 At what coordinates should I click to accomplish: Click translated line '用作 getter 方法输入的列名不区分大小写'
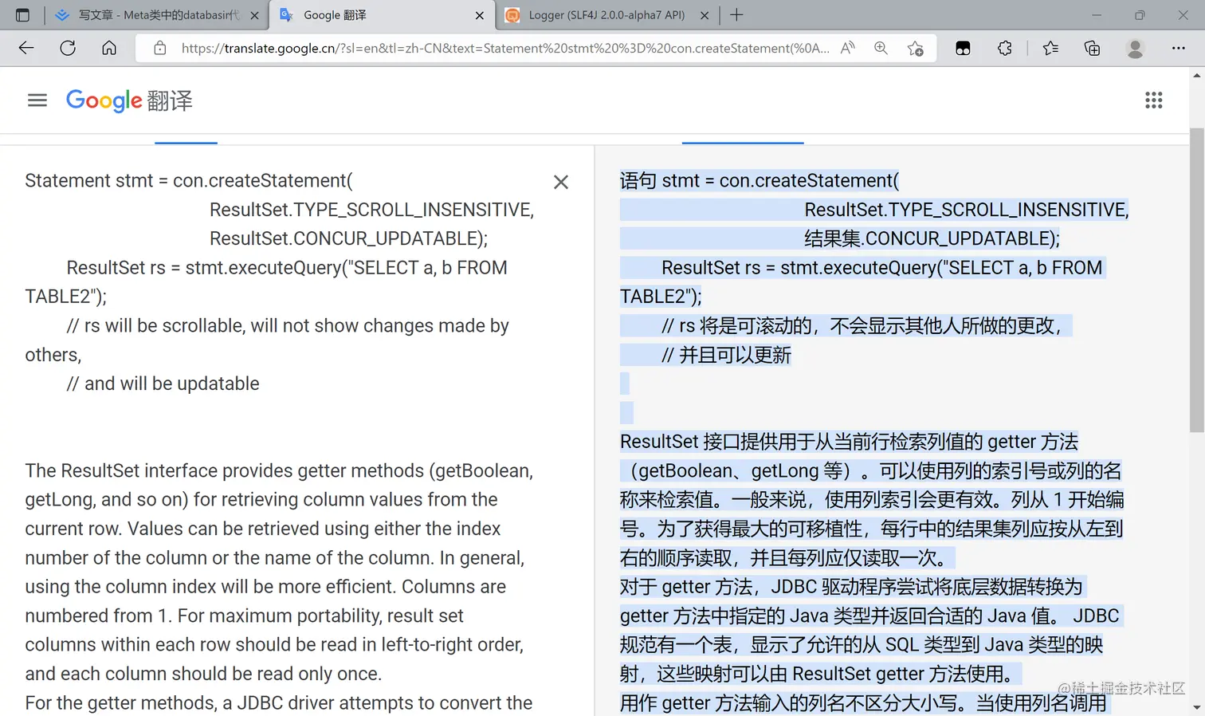(x=863, y=703)
